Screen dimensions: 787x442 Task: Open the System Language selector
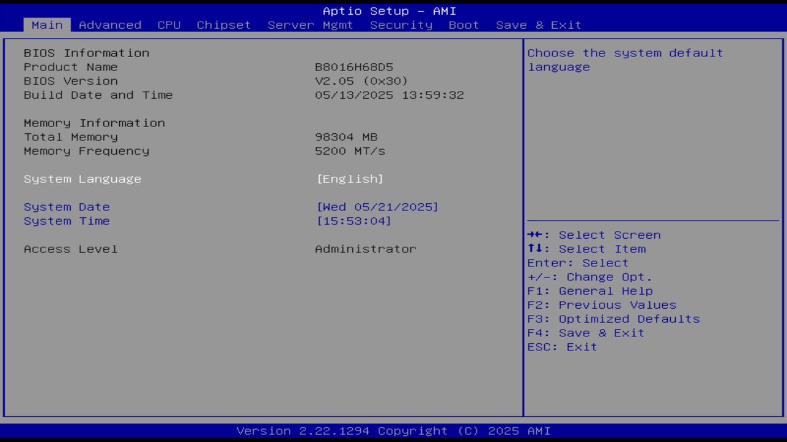[82, 179]
